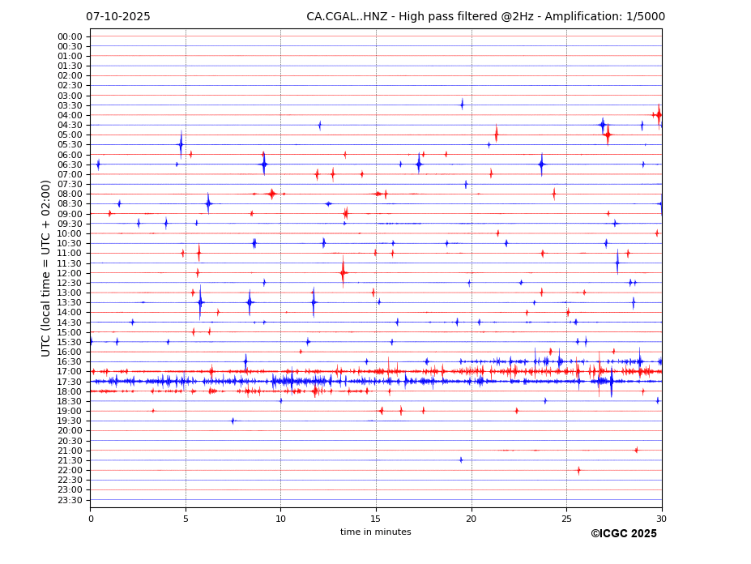Select the 17:30 time row label

click(x=70, y=382)
